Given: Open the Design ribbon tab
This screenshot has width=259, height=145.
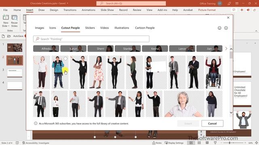Looking at the screenshot, I should (x=54, y=10).
